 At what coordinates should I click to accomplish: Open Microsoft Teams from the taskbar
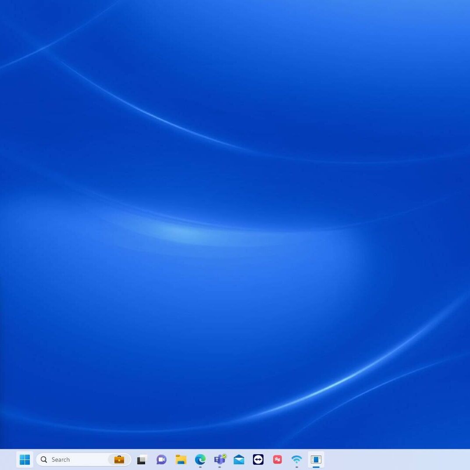pyautogui.click(x=220, y=459)
